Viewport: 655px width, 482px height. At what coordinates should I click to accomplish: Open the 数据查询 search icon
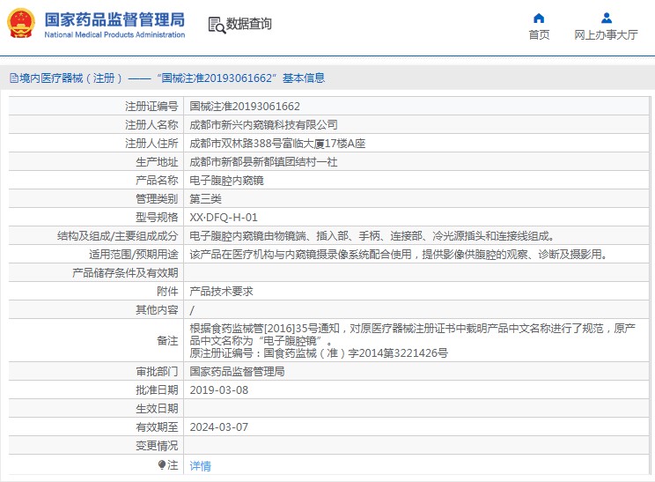(217, 25)
